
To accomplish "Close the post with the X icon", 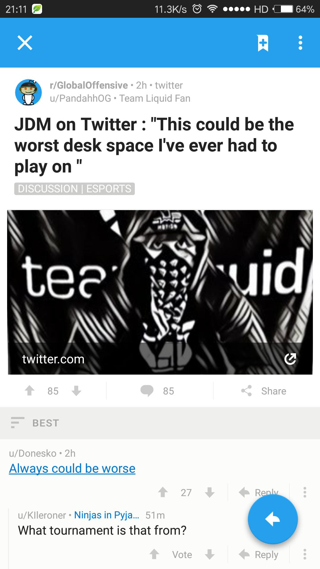I will (x=25, y=43).
